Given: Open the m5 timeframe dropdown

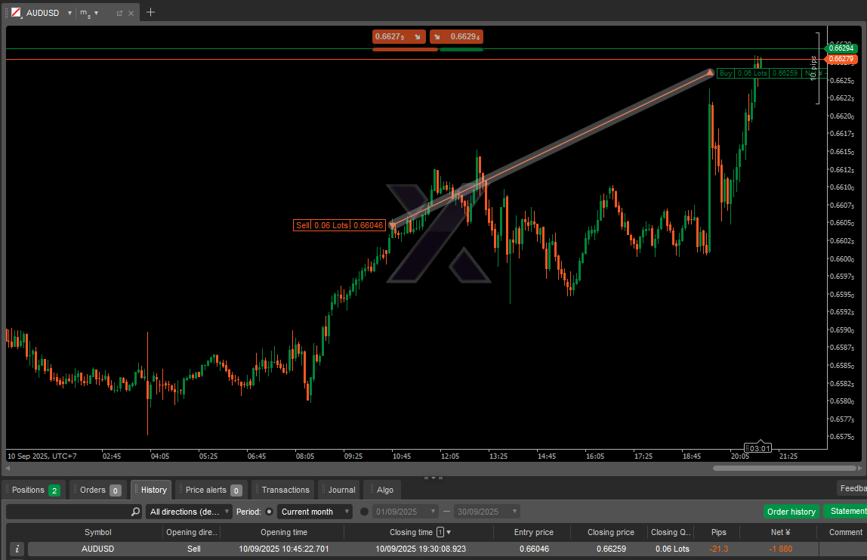Looking at the screenshot, I should pos(96,13).
